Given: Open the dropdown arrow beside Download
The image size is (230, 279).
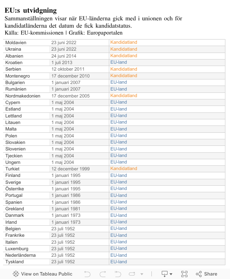Looking at the screenshot, I should tap(171, 274).
